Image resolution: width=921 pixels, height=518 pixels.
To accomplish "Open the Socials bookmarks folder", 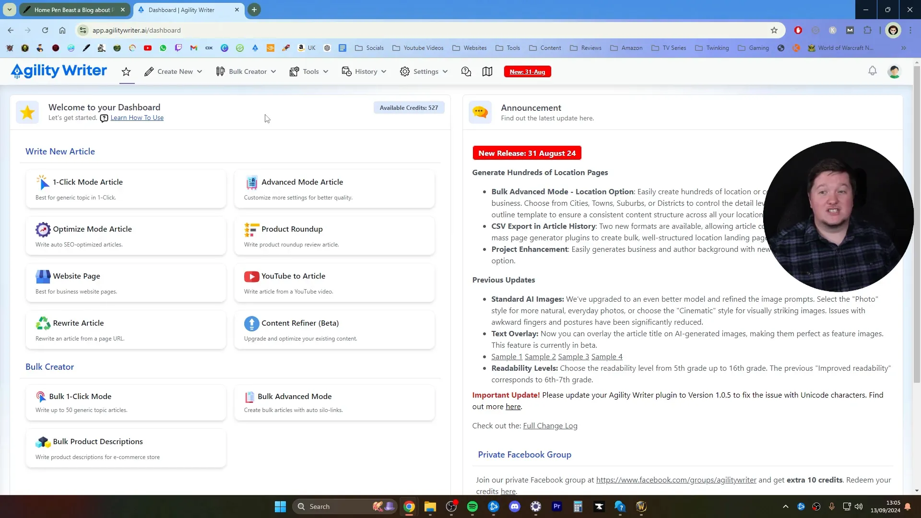I will tap(369, 48).
